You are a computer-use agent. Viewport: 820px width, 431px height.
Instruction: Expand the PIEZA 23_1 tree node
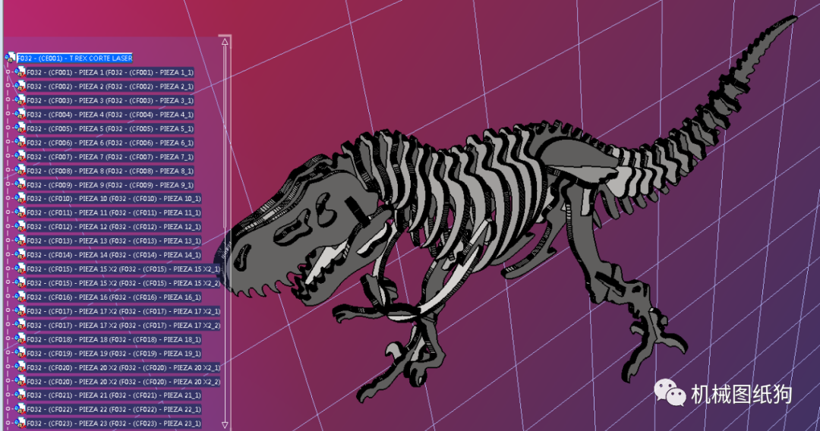point(8,423)
